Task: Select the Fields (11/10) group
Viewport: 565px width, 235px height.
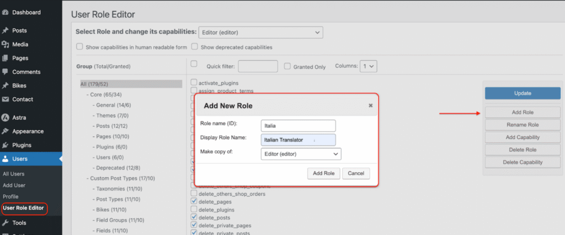Action: coord(112,231)
